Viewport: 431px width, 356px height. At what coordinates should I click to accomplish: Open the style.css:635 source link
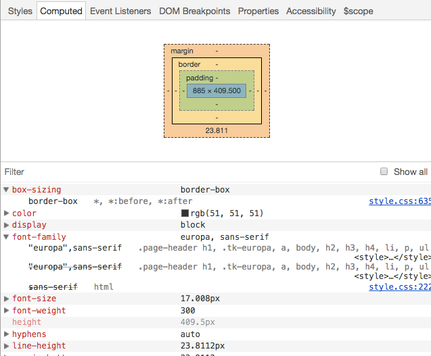[400, 201]
